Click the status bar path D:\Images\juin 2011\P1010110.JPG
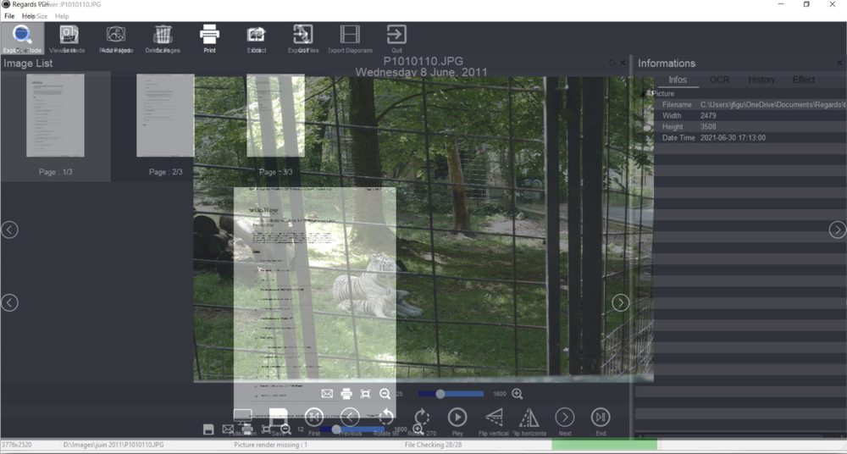The height and width of the screenshot is (454, 847). pyautogui.click(x=113, y=445)
